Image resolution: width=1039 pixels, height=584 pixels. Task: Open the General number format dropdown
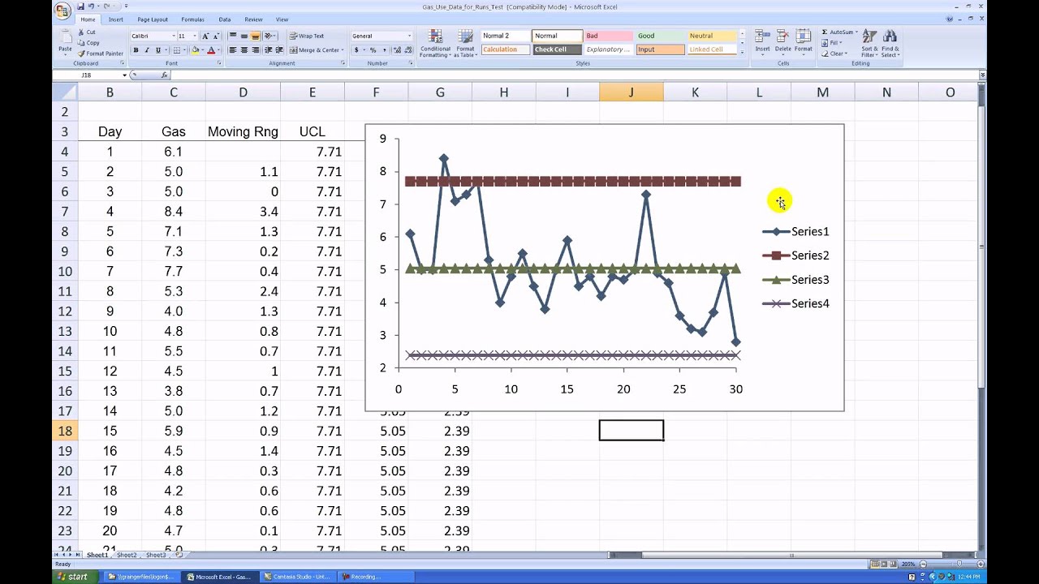409,36
